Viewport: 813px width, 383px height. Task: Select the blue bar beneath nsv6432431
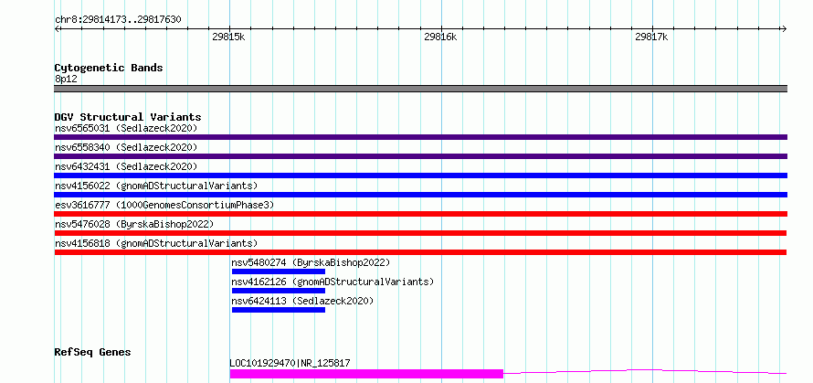click(x=420, y=176)
